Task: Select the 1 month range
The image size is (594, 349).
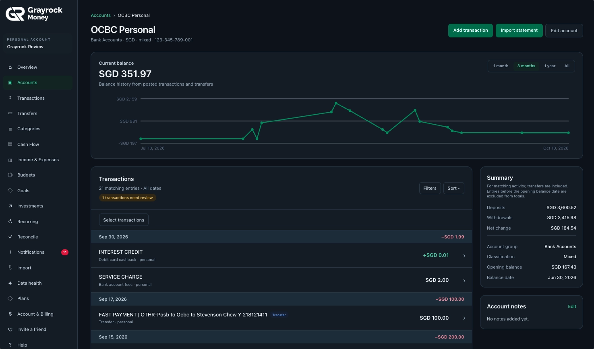Action: coord(501,66)
